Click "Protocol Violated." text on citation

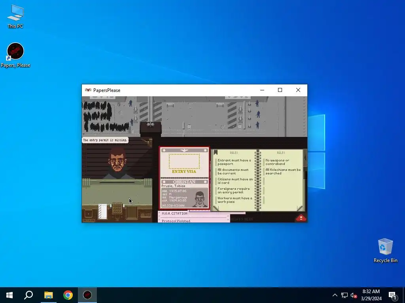(176, 221)
